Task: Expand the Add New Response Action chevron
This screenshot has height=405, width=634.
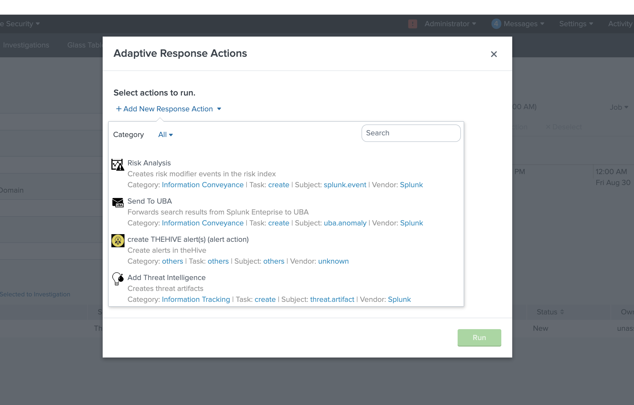Action: (x=219, y=109)
